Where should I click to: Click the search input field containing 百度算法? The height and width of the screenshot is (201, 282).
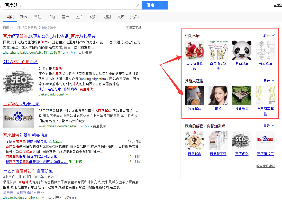[69, 5]
